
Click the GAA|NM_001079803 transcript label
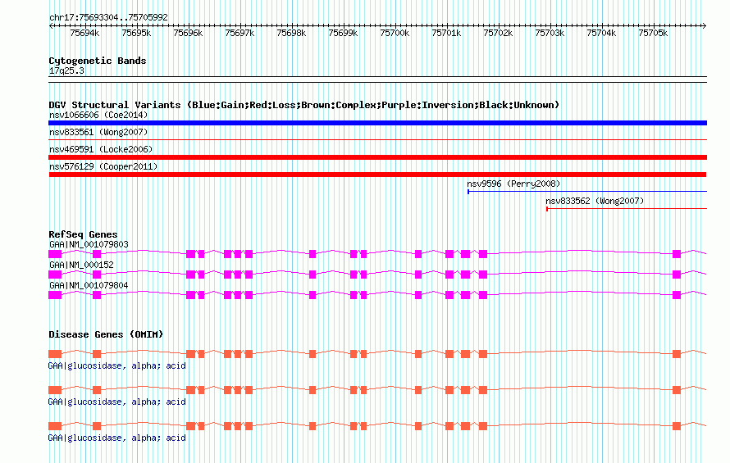89,245
